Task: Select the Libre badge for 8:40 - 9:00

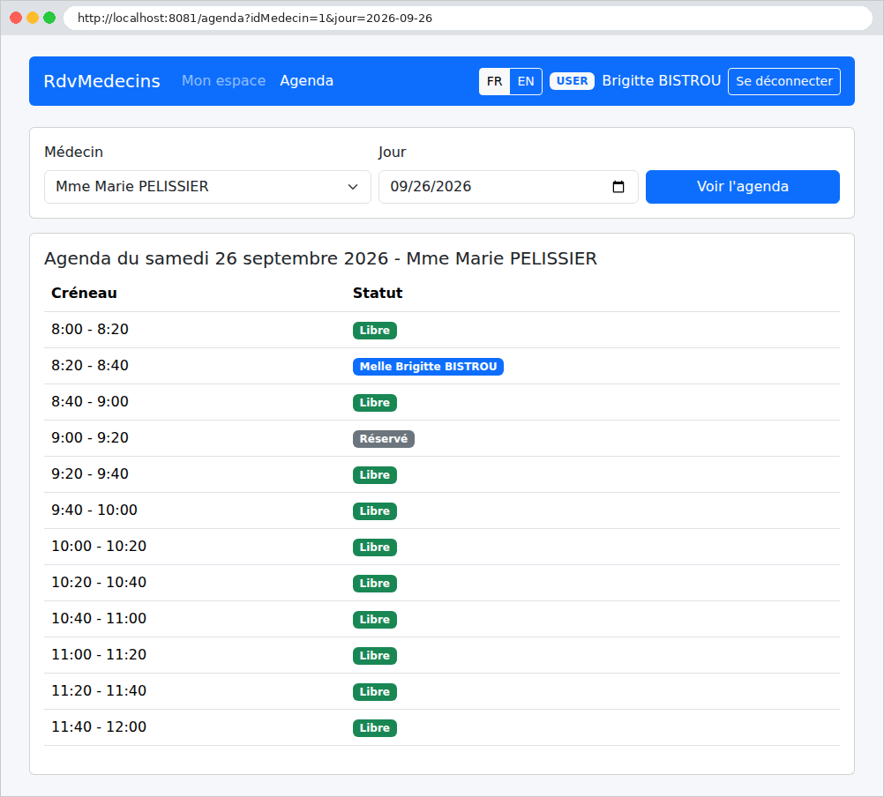Action: 375,403
